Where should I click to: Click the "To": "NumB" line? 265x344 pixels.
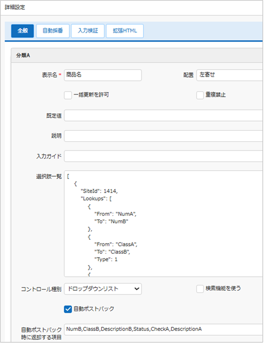click(x=111, y=221)
